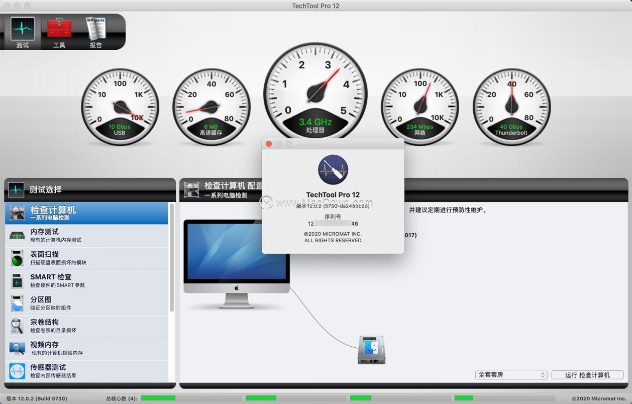This screenshot has width=632, height=404.
Task: Click the Macintosh HD Finder drive icon
Action: click(371, 350)
